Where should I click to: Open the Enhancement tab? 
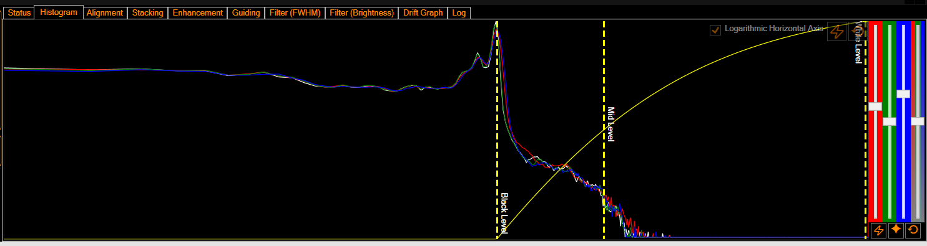tap(198, 12)
